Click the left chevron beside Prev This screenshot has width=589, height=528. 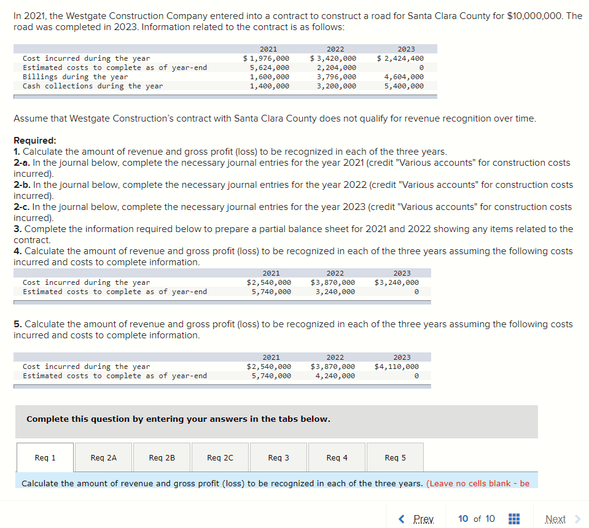tap(402, 519)
